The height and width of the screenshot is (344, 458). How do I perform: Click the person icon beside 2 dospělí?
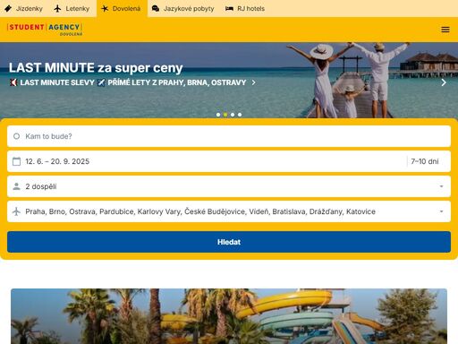click(17, 186)
